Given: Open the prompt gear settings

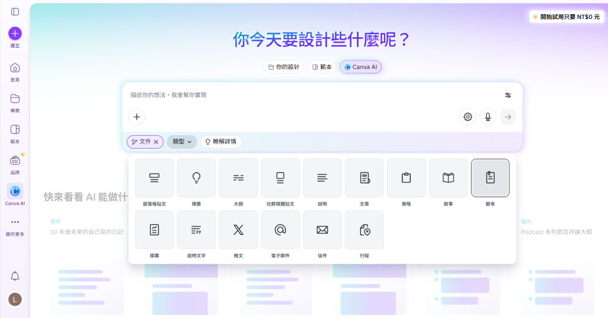Looking at the screenshot, I should (468, 117).
